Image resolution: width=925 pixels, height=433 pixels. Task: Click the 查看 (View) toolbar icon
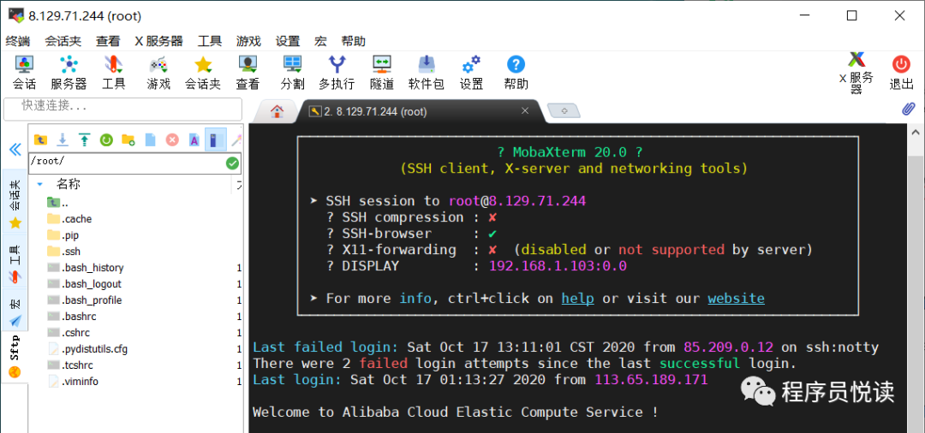pyautogui.click(x=248, y=73)
